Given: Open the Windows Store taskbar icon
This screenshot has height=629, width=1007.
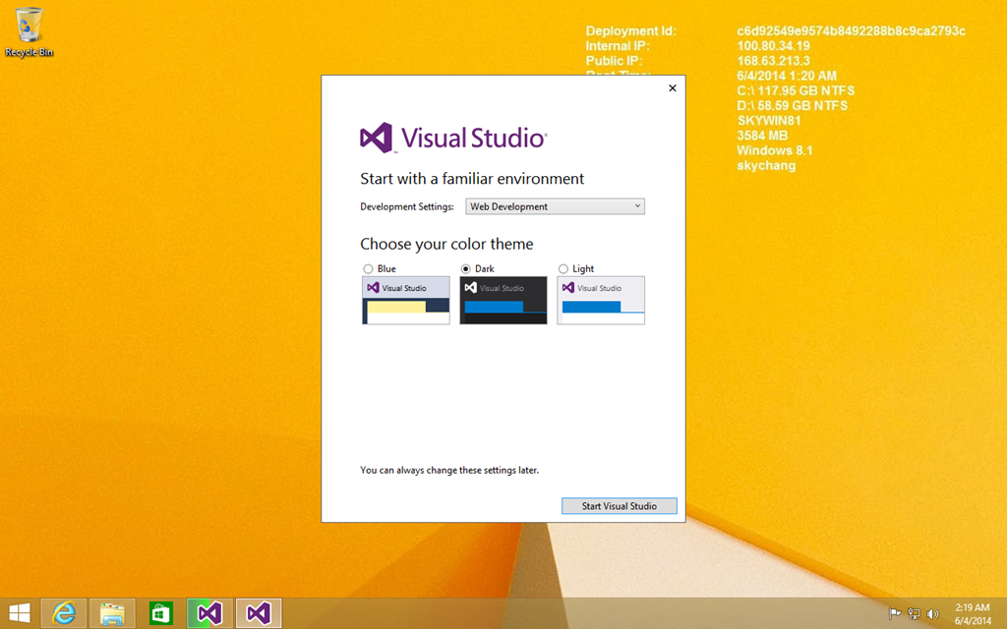Looking at the screenshot, I should [x=161, y=613].
